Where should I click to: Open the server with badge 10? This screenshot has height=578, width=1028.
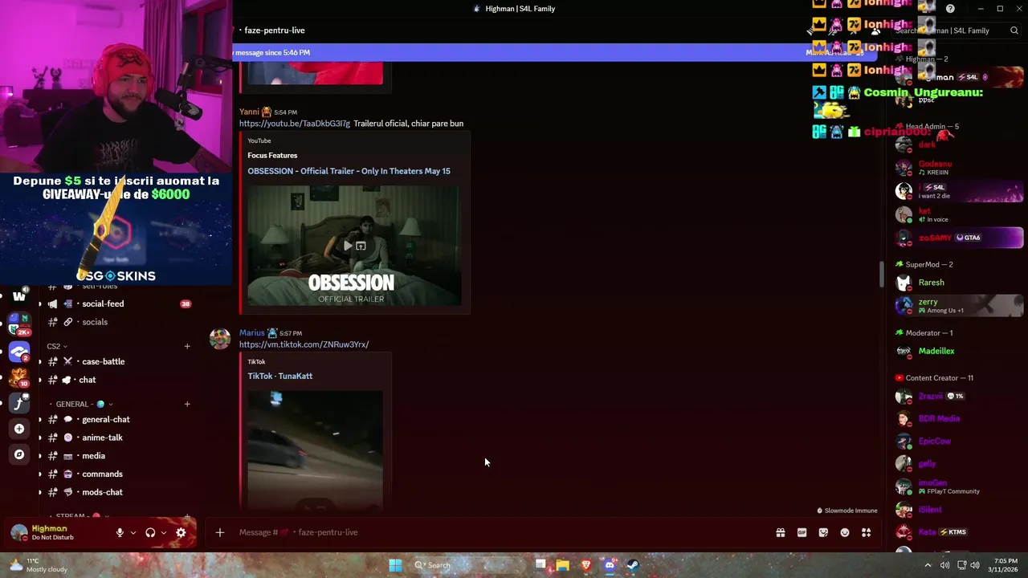coord(19,377)
